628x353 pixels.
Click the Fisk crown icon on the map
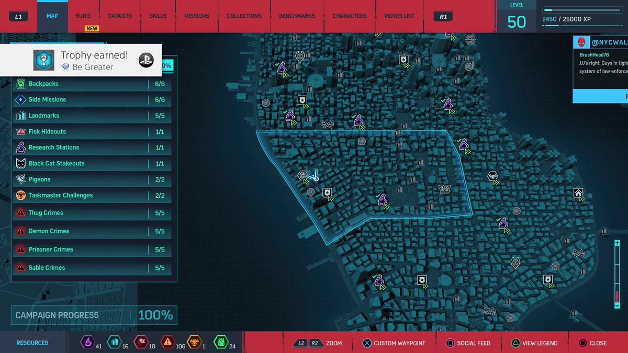click(x=445, y=189)
